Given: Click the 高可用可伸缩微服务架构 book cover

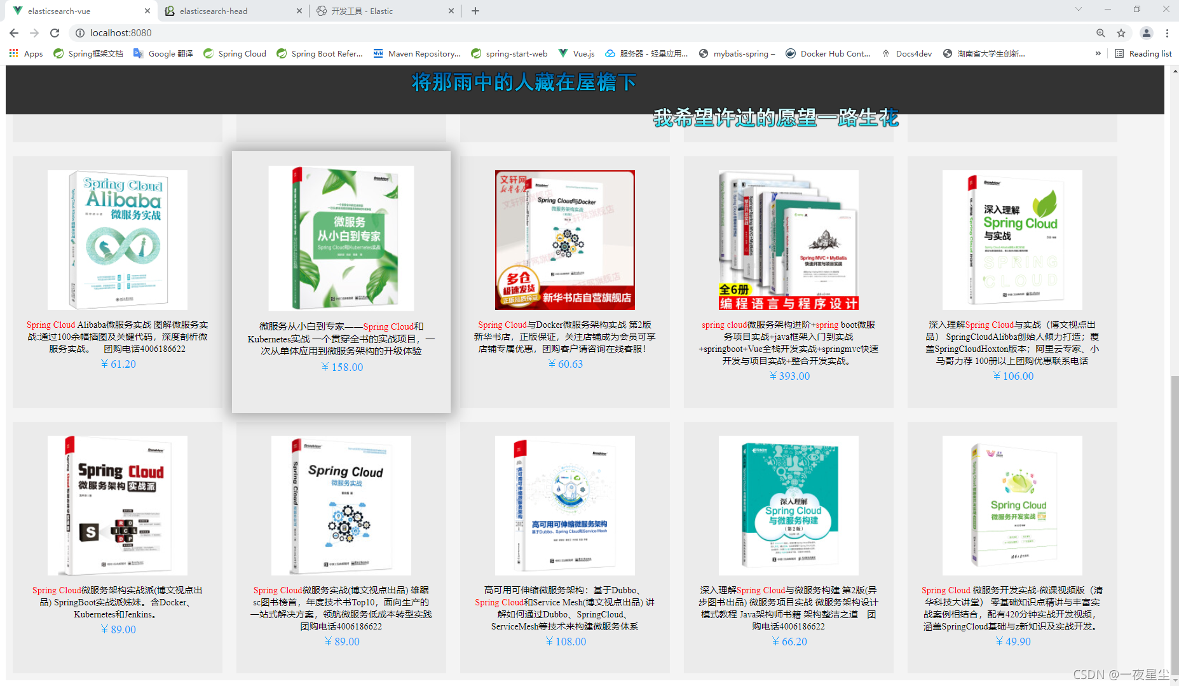Looking at the screenshot, I should click(x=565, y=506).
